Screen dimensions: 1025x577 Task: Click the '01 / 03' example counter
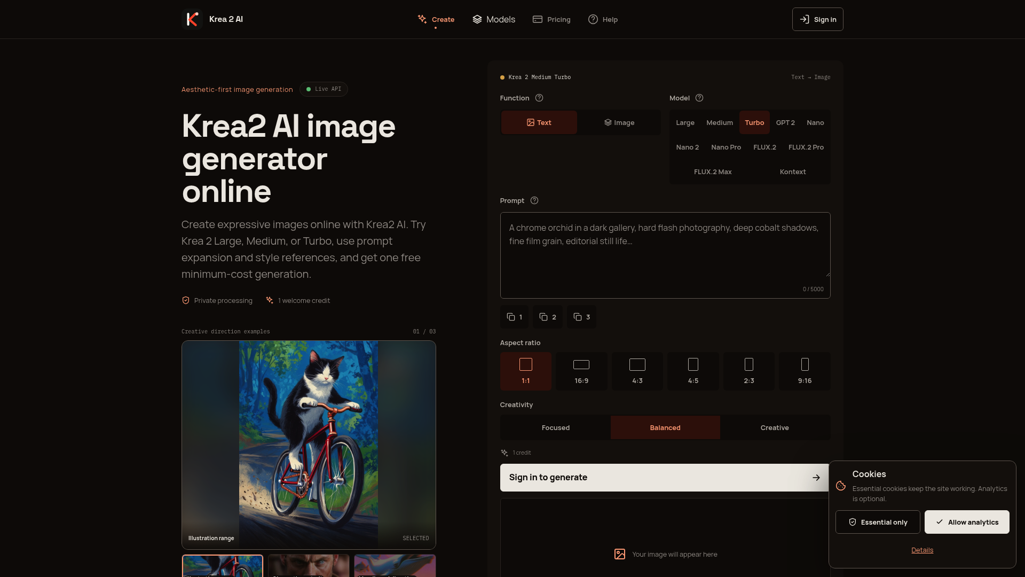424,331
